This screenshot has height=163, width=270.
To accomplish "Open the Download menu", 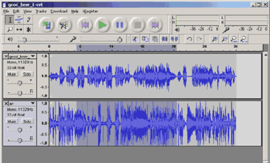I will [x=59, y=11].
